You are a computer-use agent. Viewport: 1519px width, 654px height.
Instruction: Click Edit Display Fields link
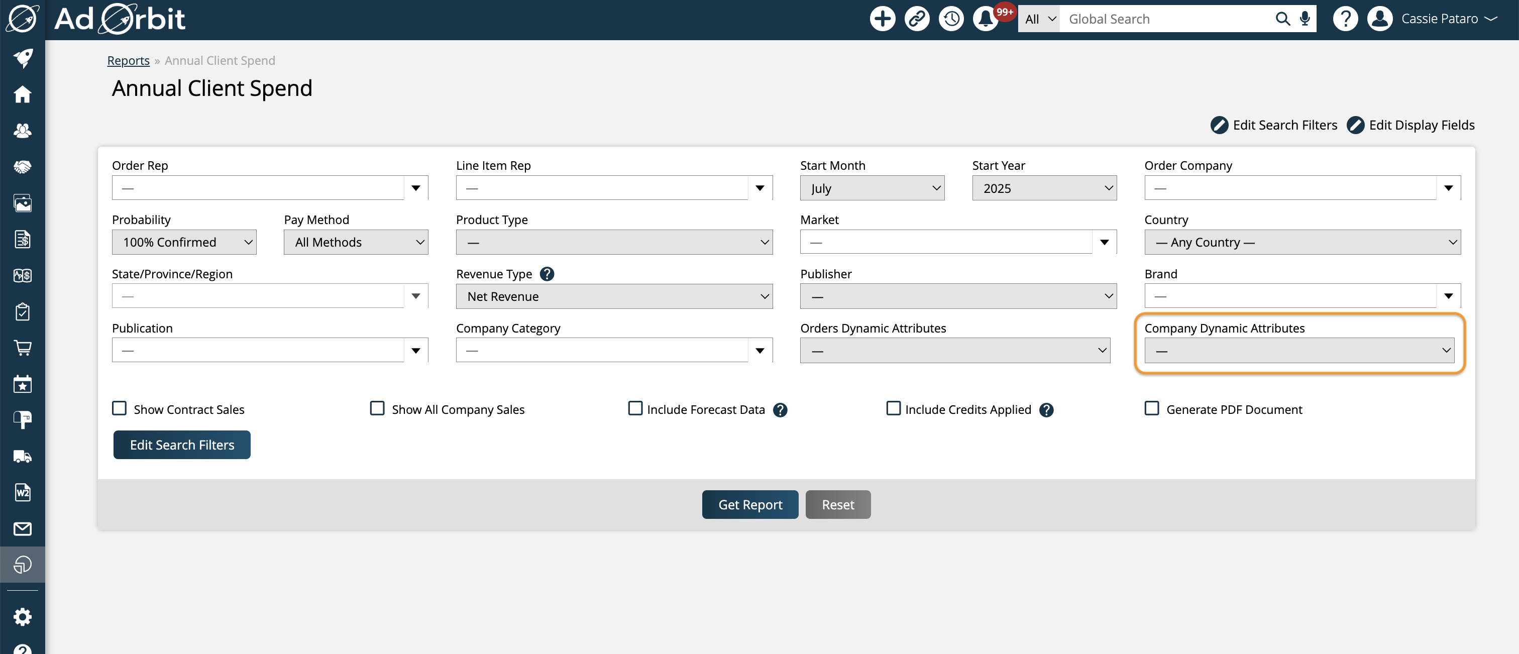pos(1410,125)
